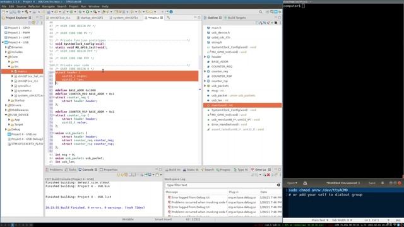Click the red delete log icon

[x=268, y=175]
